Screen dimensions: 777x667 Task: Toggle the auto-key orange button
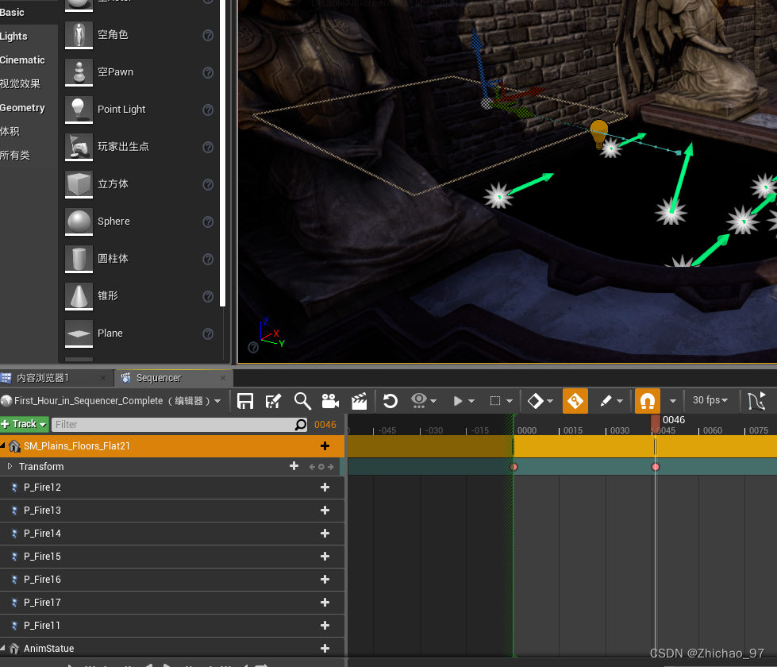pyautogui.click(x=575, y=401)
